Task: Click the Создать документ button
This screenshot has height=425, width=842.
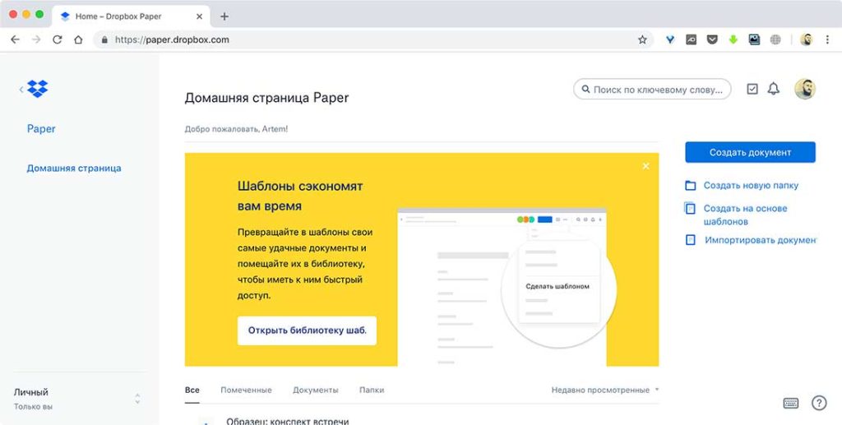Action: click(750, 152)
